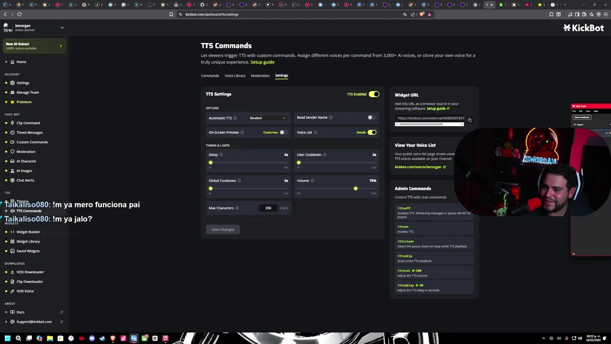Image resolution: width=611 pixels, height=344 pixels.
Task: Toggle the TTS Enabled switch
Action: click(x=374, y=94)
